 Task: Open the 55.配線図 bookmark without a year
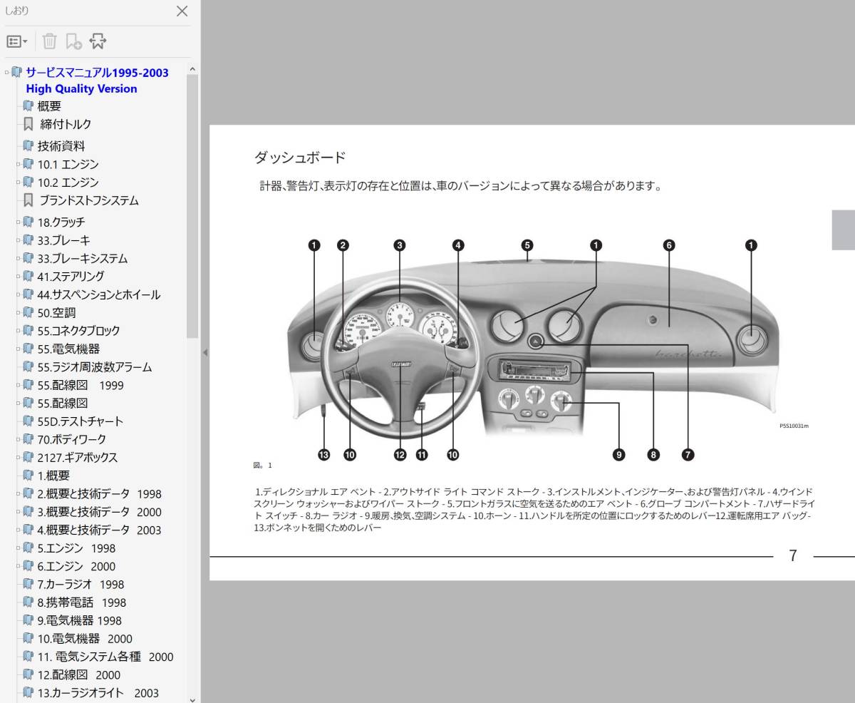[63, 403]
